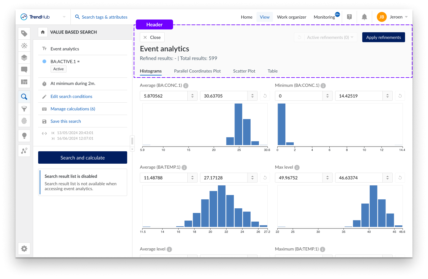This screenshot has height=279, width=428.
Task: Click the Apply refinements button
Action: (x=383, y=37)
